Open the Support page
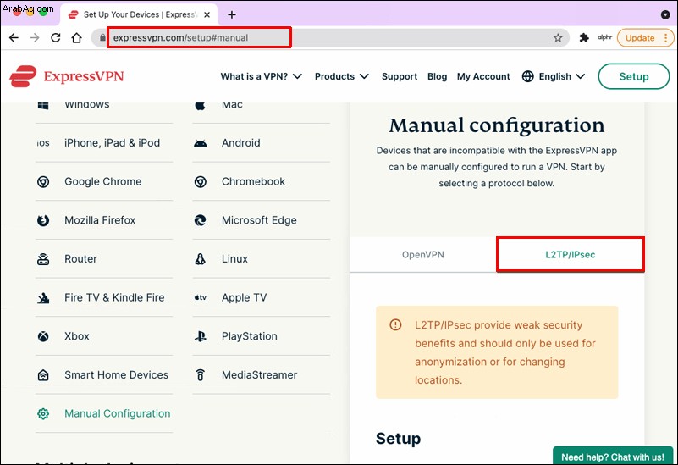 click(x=400, y=76)
